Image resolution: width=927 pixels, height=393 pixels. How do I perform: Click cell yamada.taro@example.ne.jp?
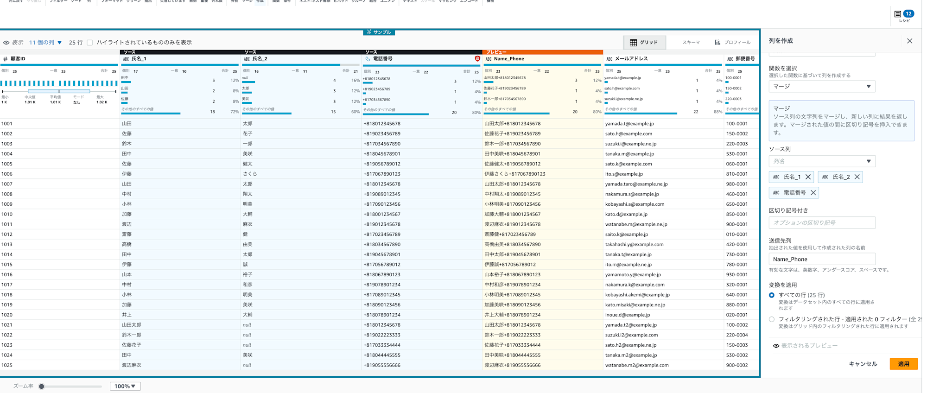pos(663,184)
